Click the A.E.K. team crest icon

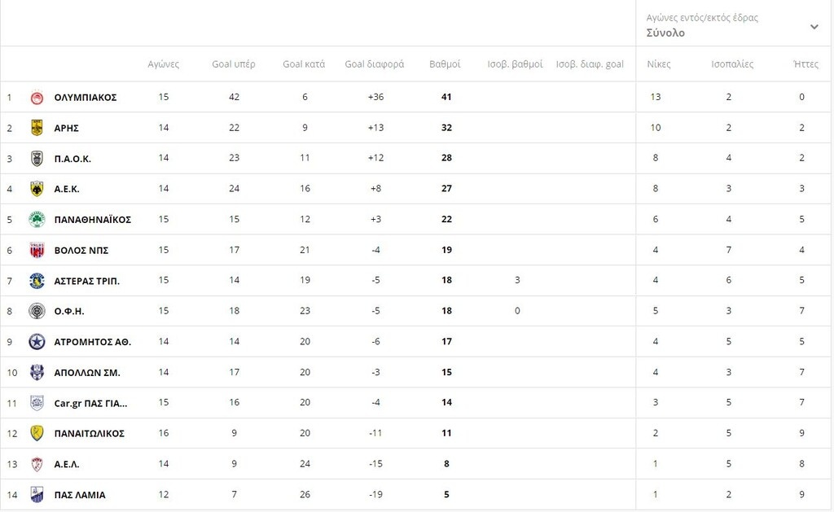37,189
